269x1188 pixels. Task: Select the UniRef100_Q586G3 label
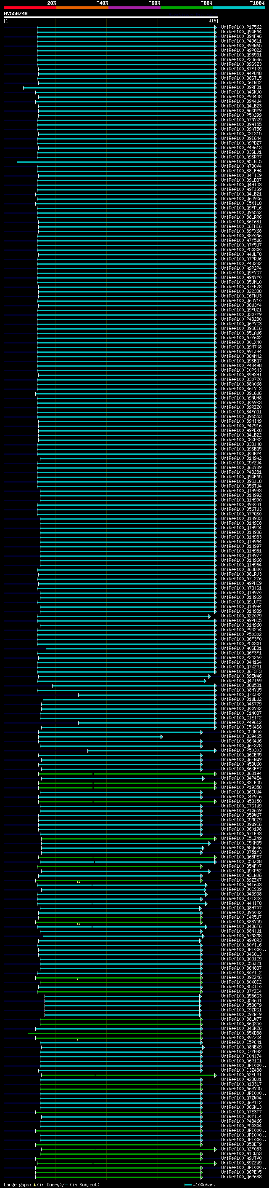[241, 996]
